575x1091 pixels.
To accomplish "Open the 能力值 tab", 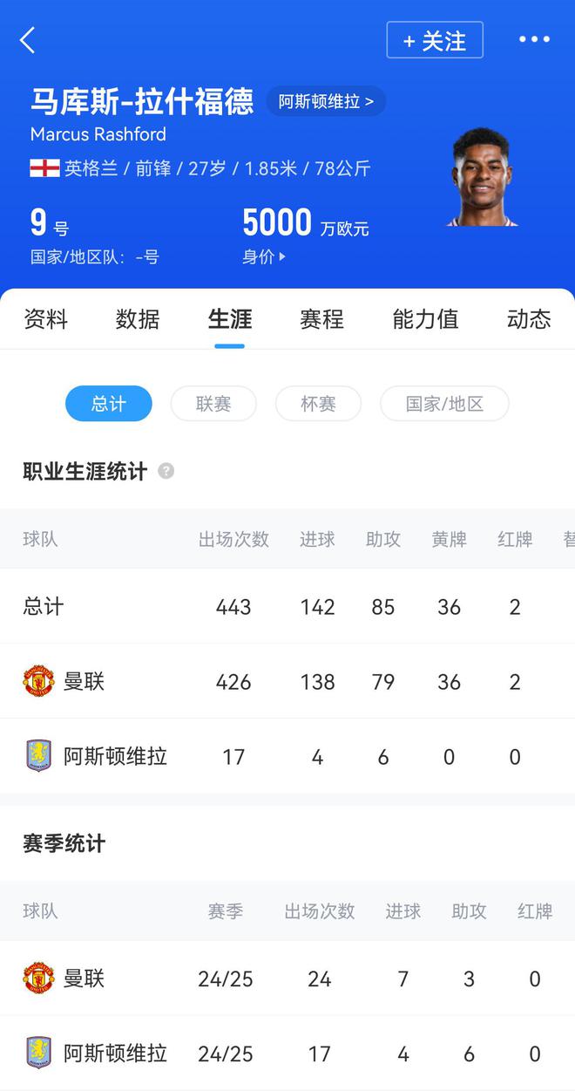I will pyautogui.click(x=425, y=319).
